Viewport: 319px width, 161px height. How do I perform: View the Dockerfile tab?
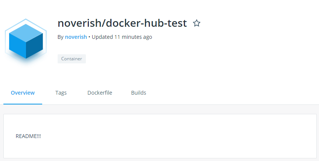(100, 93)
